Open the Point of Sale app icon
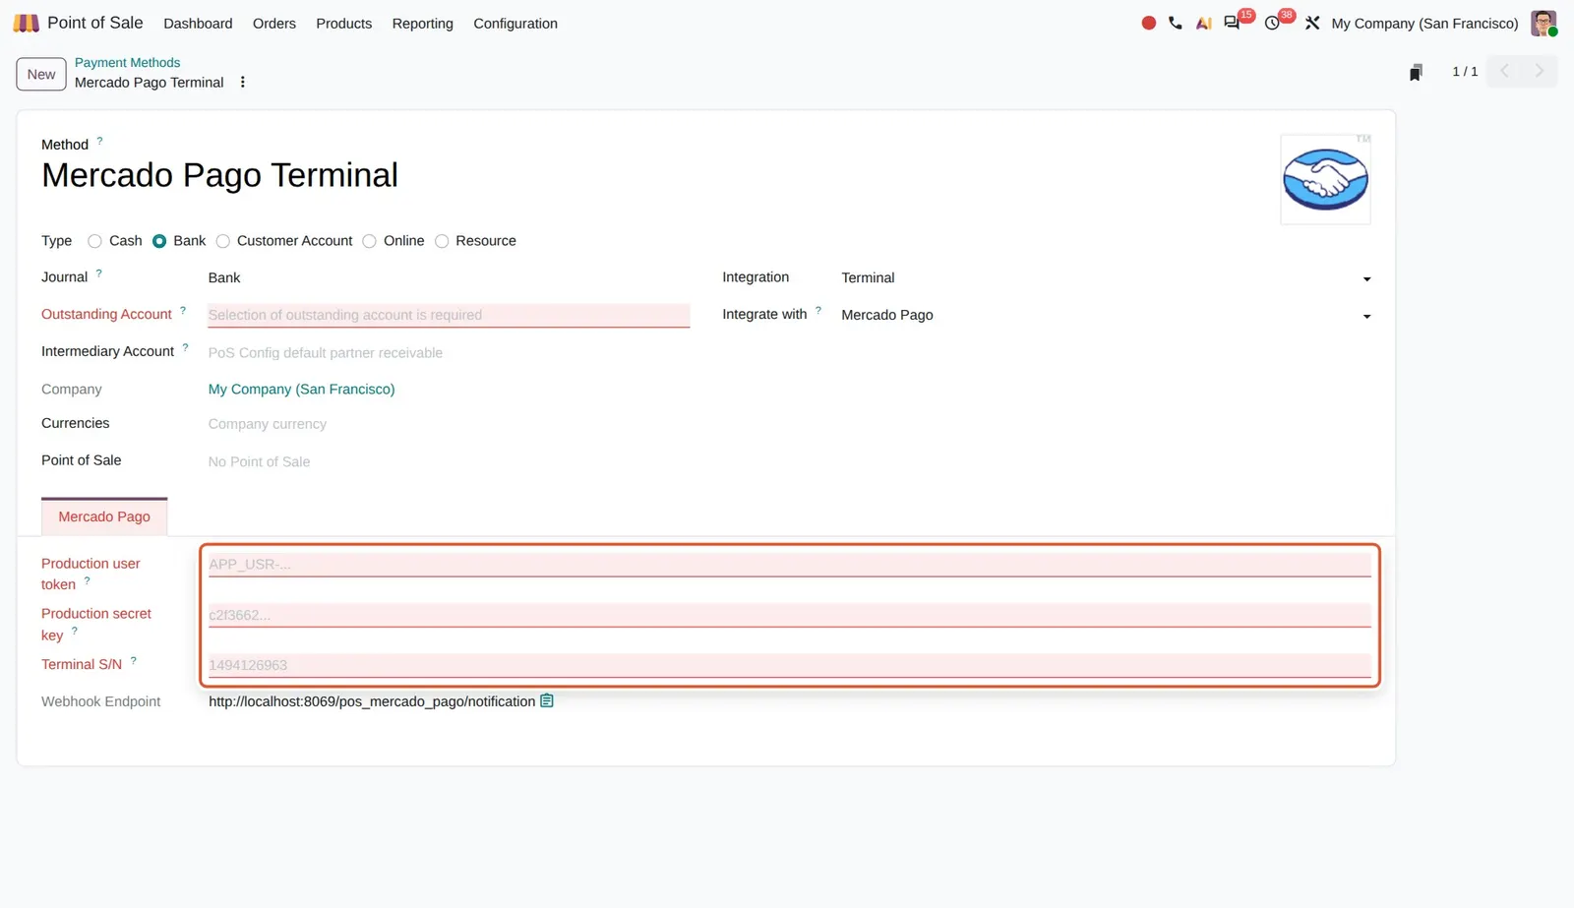This screenshot has width=1574, height=908. (26, 23)
